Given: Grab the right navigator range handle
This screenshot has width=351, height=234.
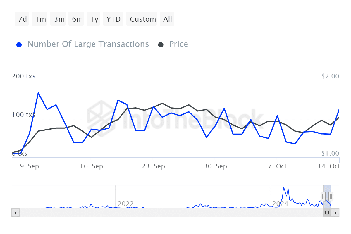Looking at the screenshot, I should coord(331,196).
